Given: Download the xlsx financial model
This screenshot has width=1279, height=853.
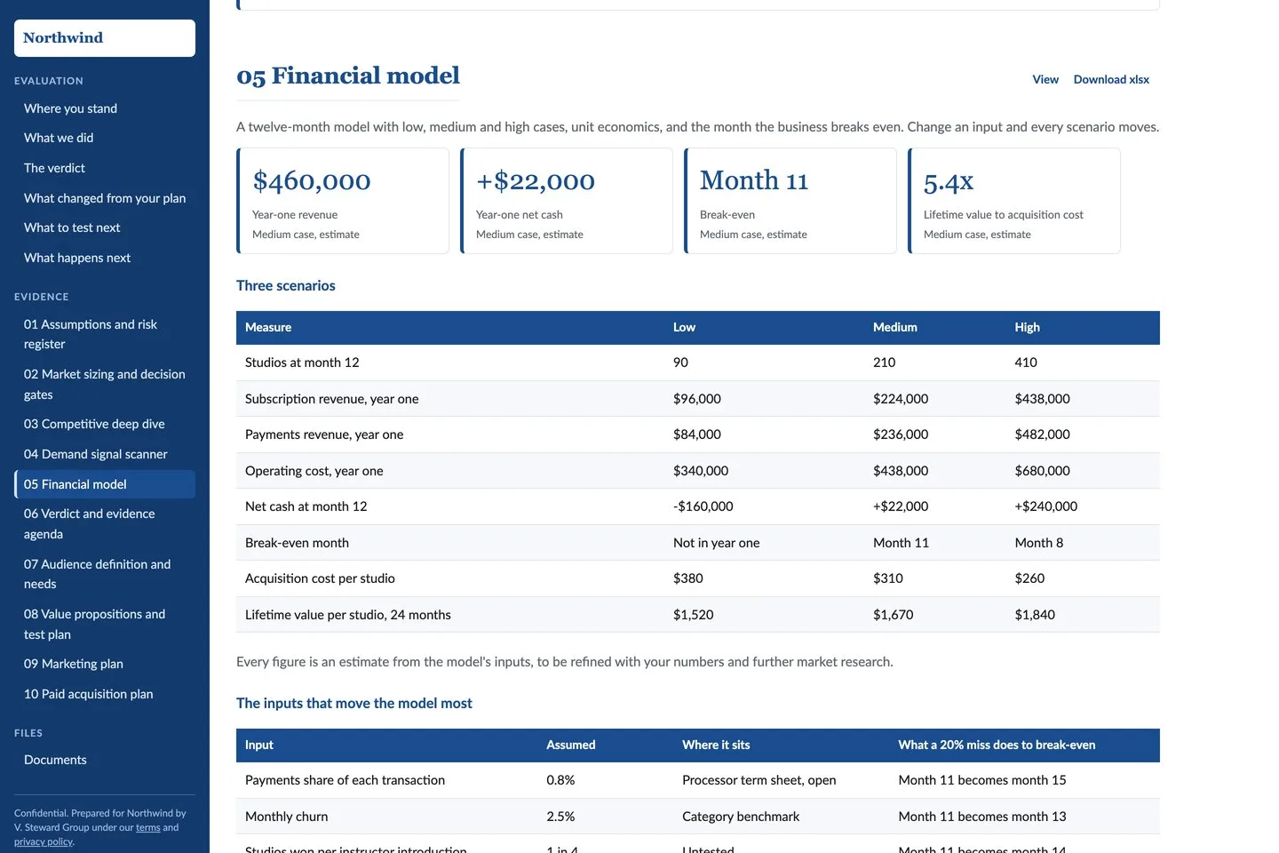Looking at the screenshot, I should pos(1111,79).
